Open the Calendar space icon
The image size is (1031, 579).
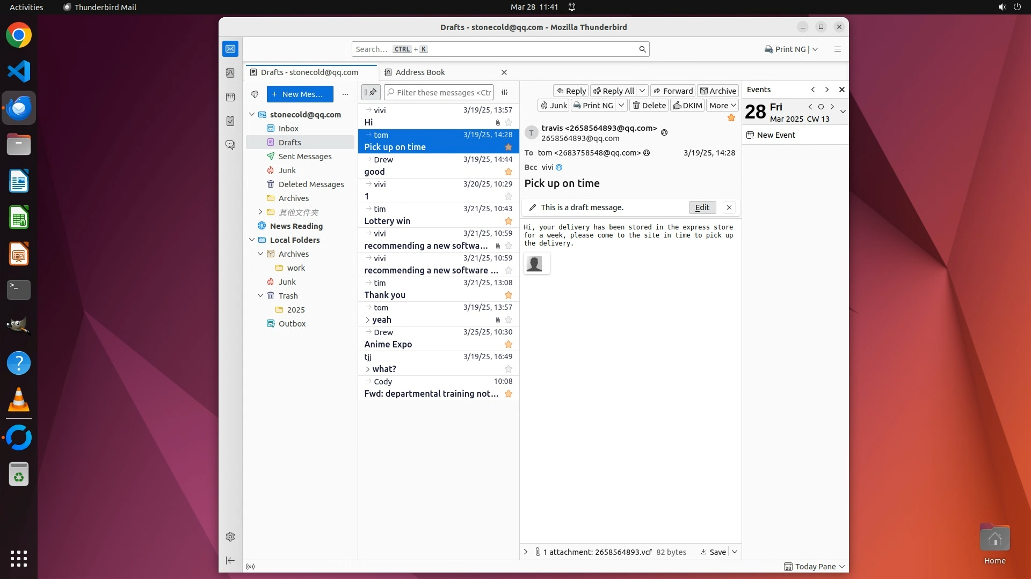[x=230, y=97]
